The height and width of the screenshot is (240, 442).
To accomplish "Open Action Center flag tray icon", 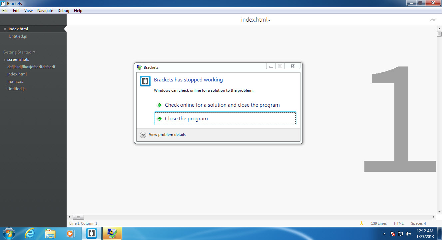I will (x=392, y=234).
